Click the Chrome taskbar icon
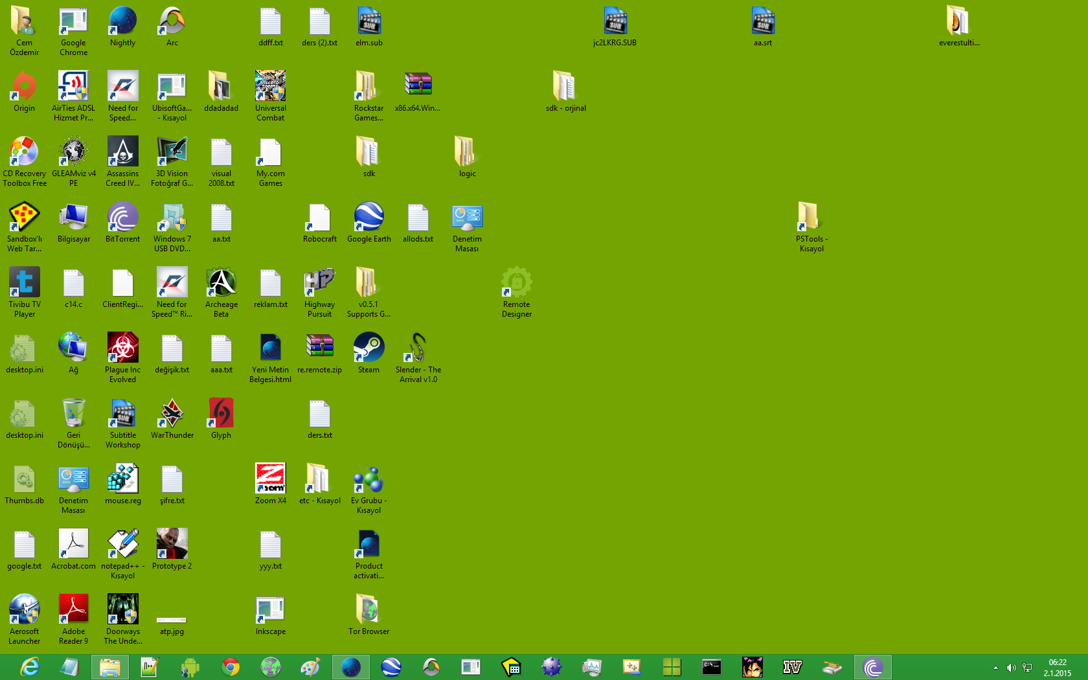The image size is (1088, 680). pyautogui.click(x=231, y=667)
